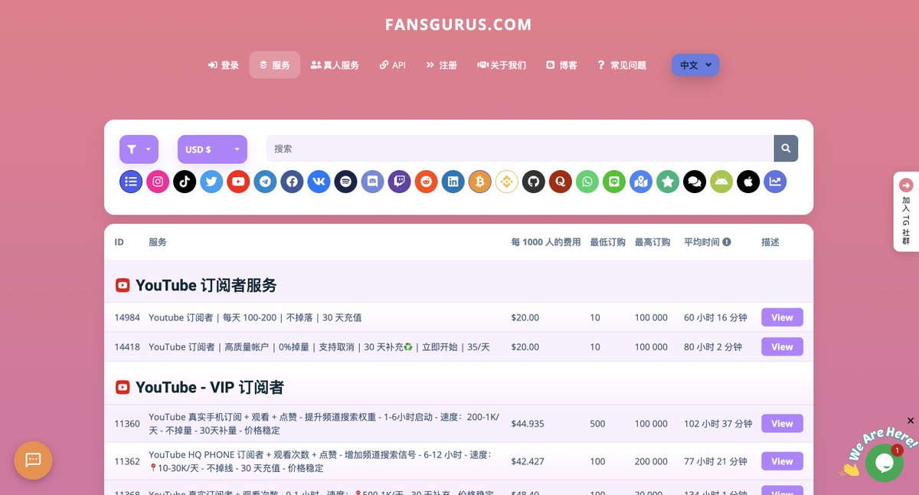Screen dimensions: 919x495
Task: Select the VK category icon
Action: pos(319,182)
